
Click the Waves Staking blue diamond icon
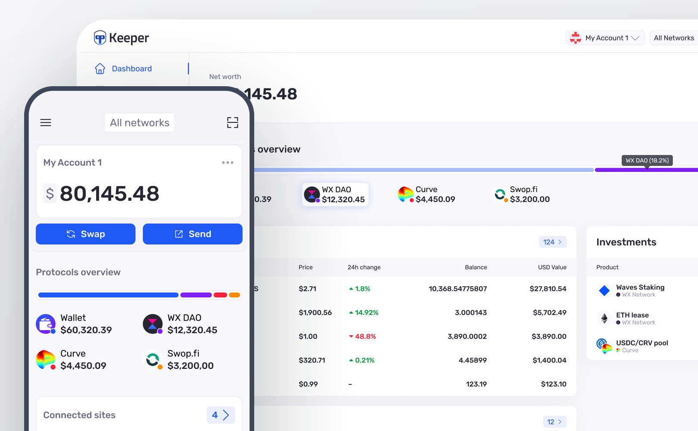pyautogui.click(x=605, y=290)
